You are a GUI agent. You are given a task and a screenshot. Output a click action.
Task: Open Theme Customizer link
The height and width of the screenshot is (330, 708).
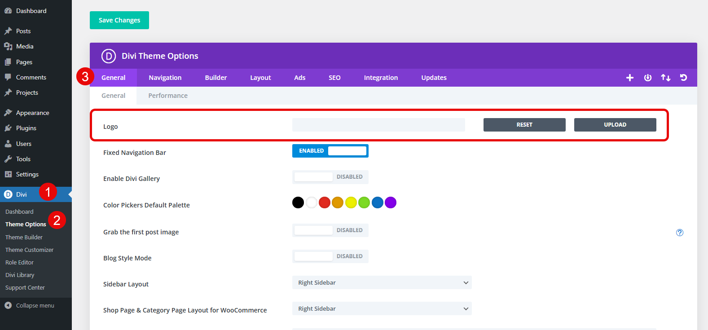tap(29, 250)
